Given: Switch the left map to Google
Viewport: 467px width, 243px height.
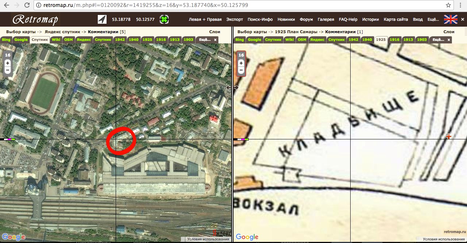Looking at the screenshot, I should [21, 40].
